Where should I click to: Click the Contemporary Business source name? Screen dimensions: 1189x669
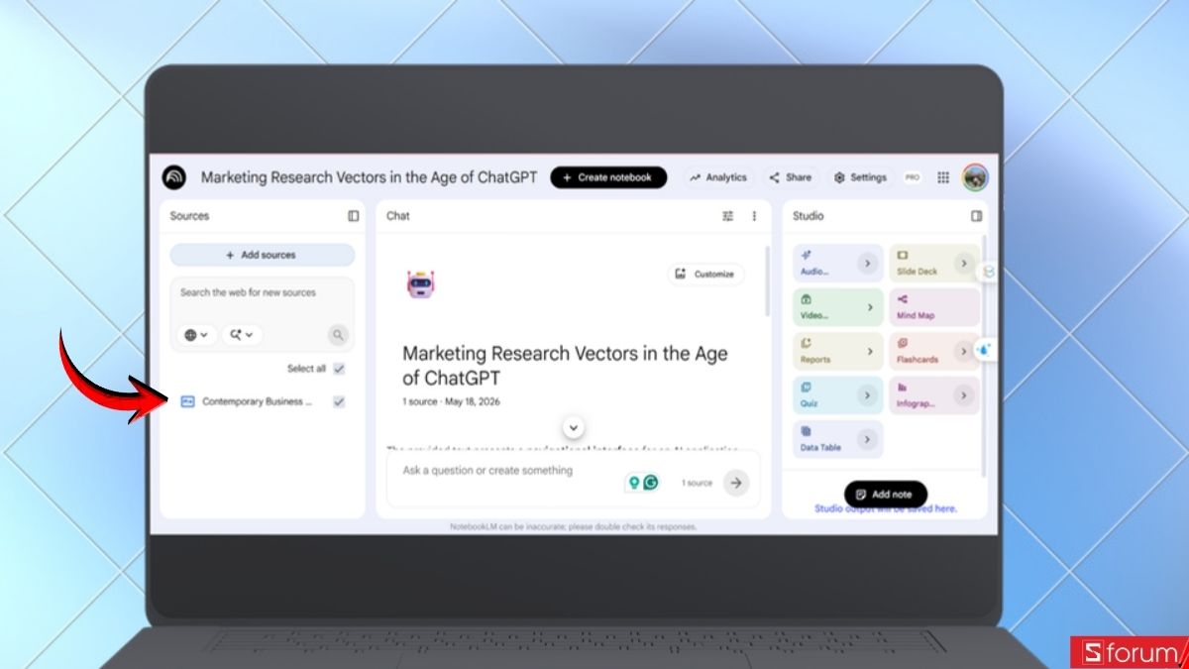click(257, 401)
